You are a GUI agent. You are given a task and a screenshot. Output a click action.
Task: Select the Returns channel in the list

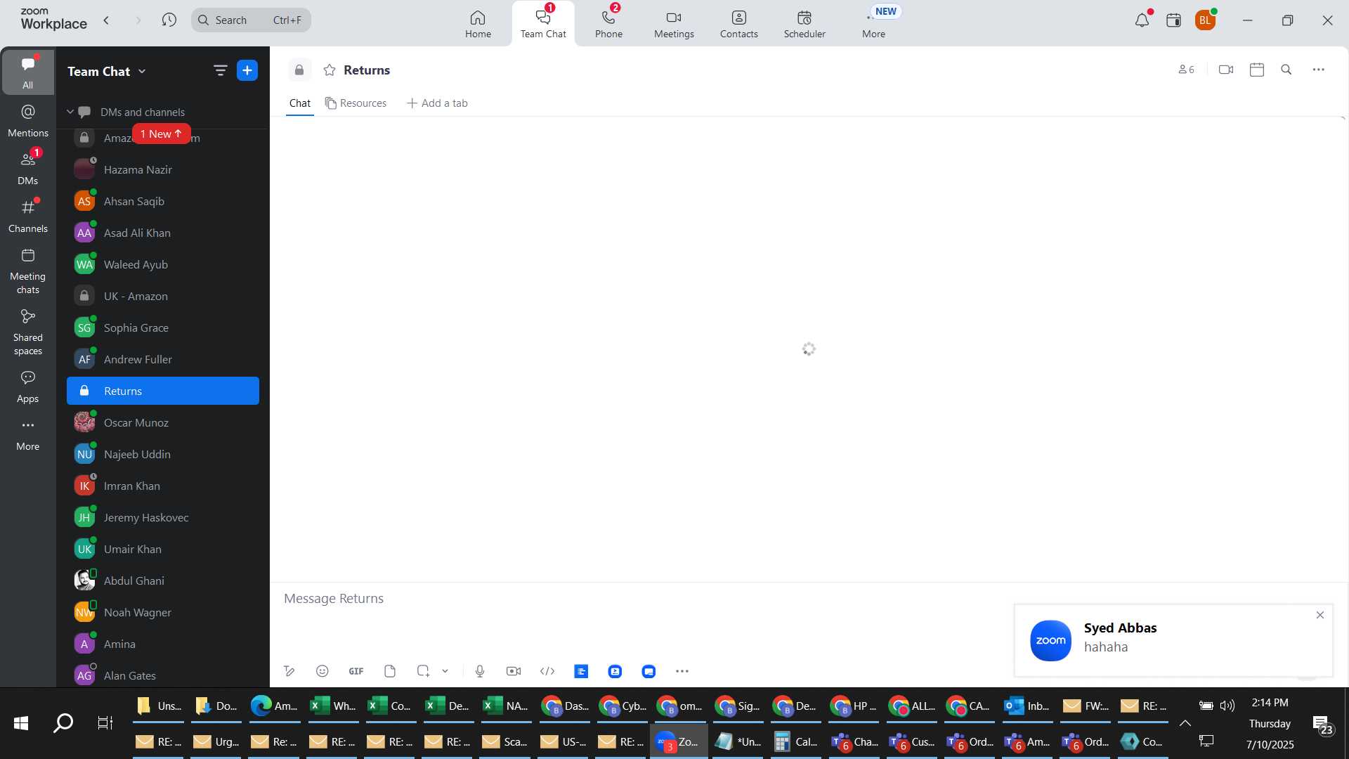click(x=163, y=391)
